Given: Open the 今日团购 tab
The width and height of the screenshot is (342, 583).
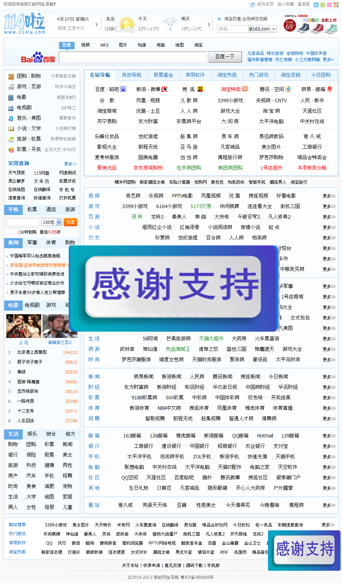Looking at the screenshot, I should [321, 75].
